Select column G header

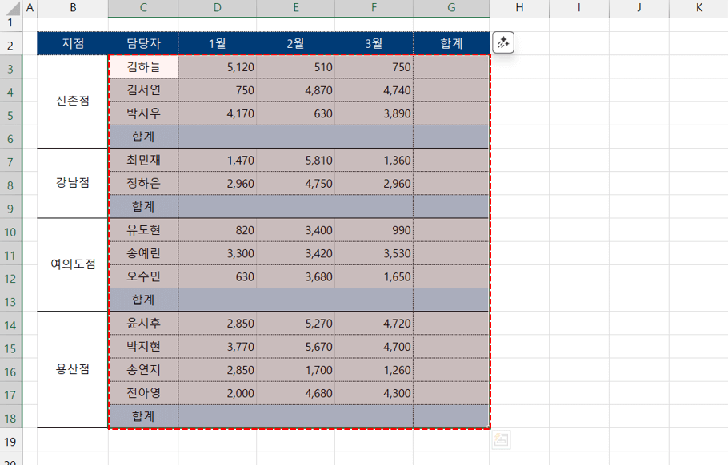click(451, 8)
